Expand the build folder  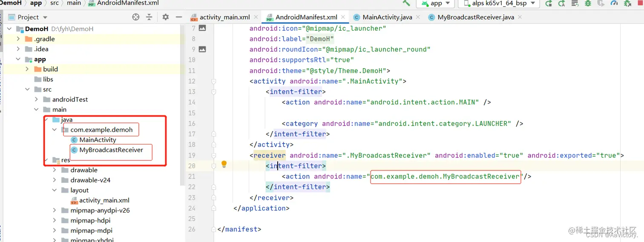point(27,69)
